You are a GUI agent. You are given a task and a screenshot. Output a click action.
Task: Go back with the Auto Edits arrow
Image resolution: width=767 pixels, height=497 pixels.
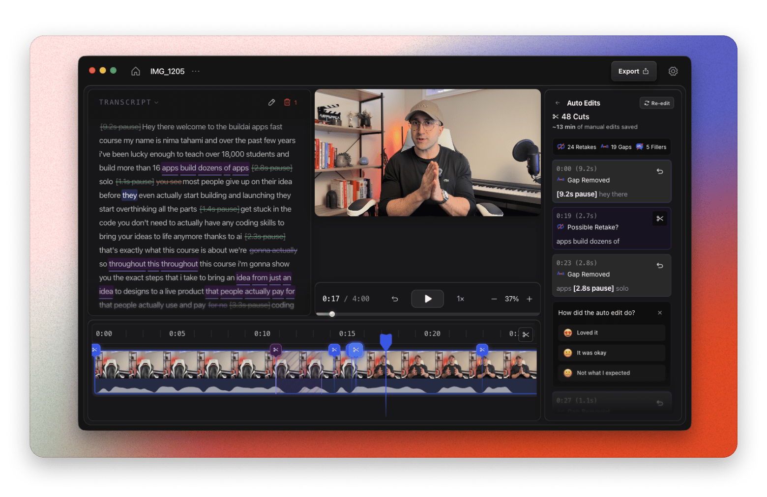[x=558, y=103]
